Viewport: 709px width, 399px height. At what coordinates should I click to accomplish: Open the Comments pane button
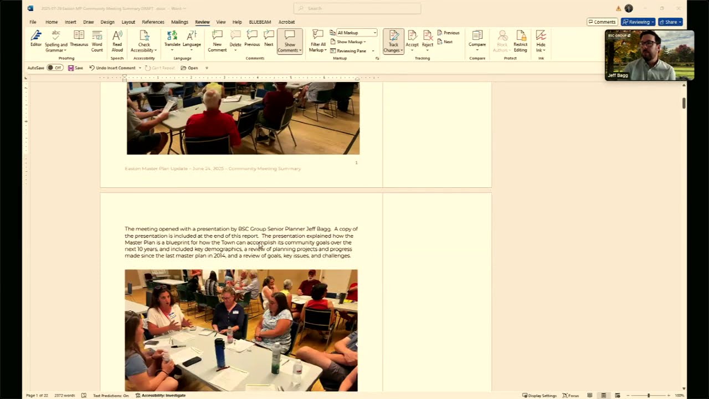tap(602, 22)
